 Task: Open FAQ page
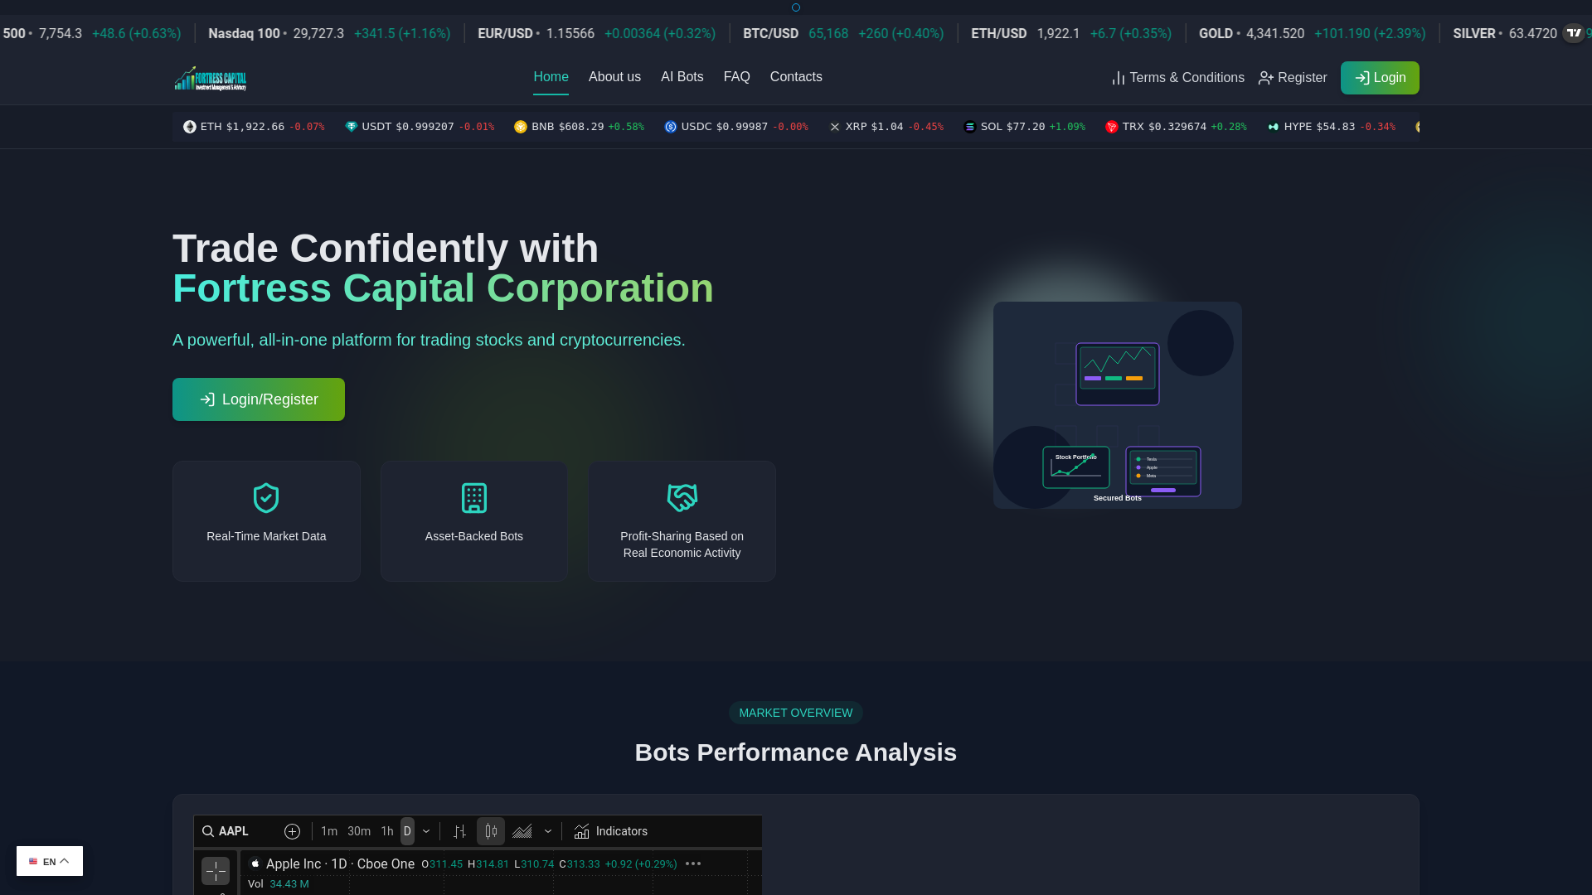736,77
